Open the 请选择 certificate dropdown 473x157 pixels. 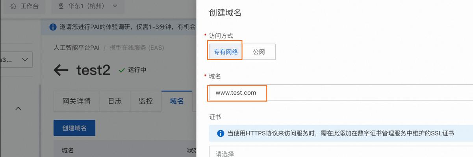(341, 153)
